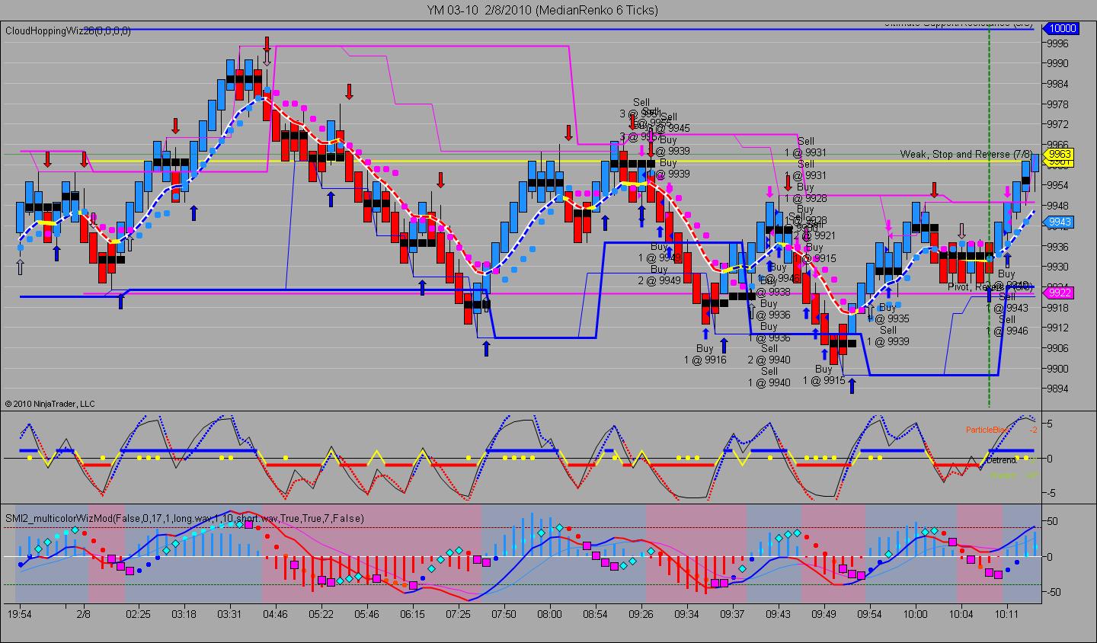
Task: Click the chart title YM 03-10 MedianRenko 6 Ticks
Action: point(542,10)
